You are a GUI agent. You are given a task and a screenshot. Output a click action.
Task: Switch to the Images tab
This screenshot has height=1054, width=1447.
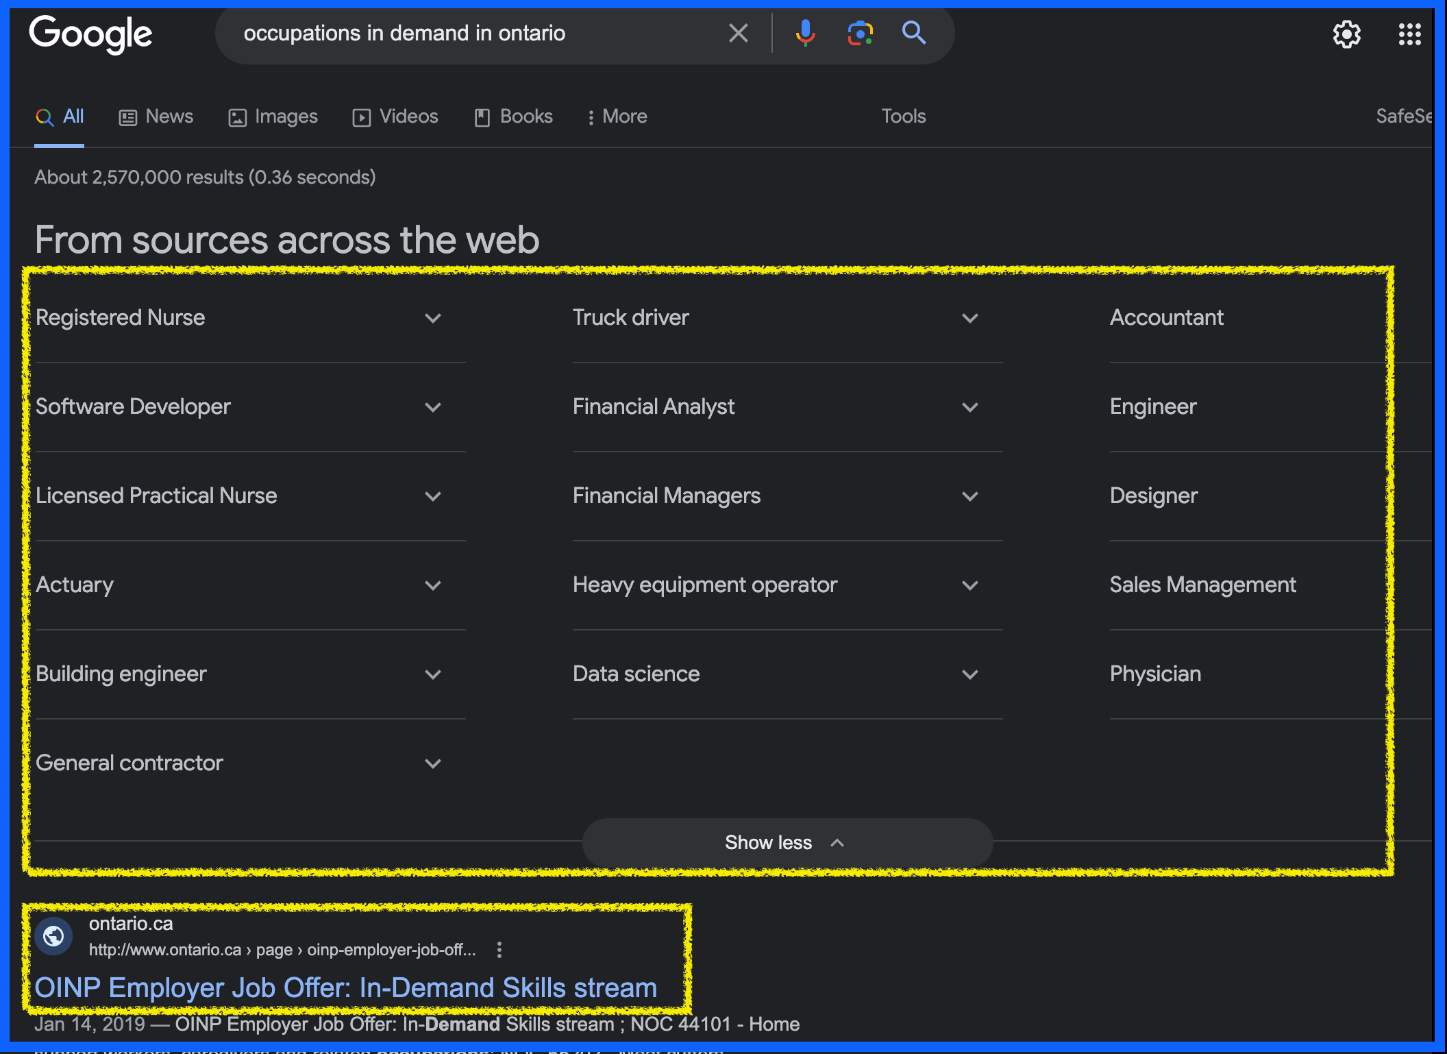point(273,117)
